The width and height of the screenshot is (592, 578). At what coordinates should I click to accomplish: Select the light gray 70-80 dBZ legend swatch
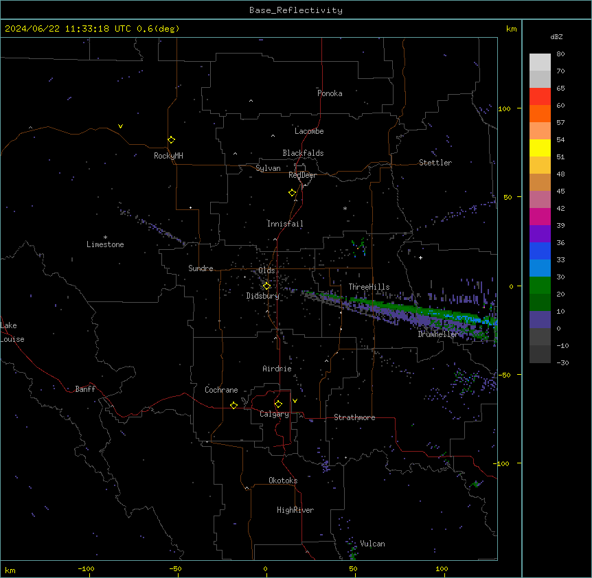pyautogui.click(x=540, y=62)
